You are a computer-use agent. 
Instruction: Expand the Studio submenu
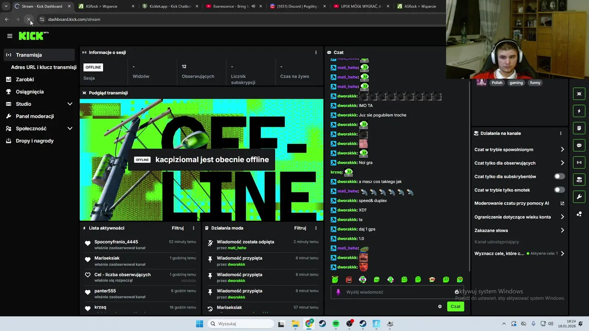[70, 104]
